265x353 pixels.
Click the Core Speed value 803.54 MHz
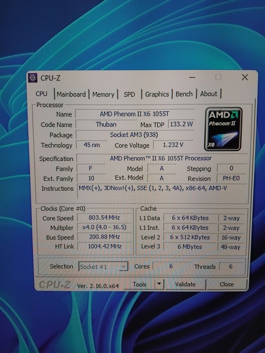[104, 218]
